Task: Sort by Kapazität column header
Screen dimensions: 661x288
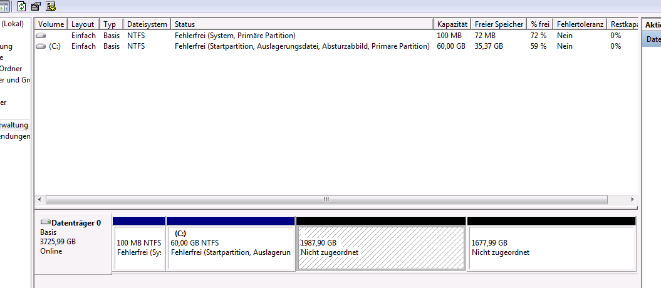Action: [452, 24]
